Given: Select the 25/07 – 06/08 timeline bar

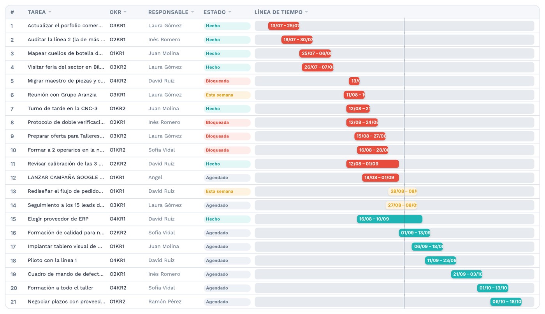Looking at the screenshot, I should pos(315,53).
